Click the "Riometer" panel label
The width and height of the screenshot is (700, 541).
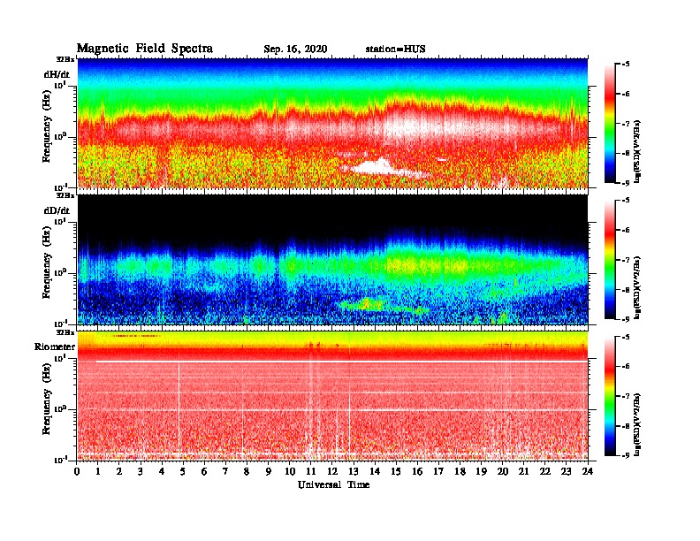pos(55,347)
